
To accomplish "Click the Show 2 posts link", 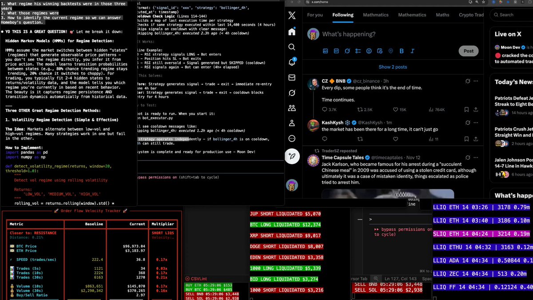I will click(x=393, y=67).
